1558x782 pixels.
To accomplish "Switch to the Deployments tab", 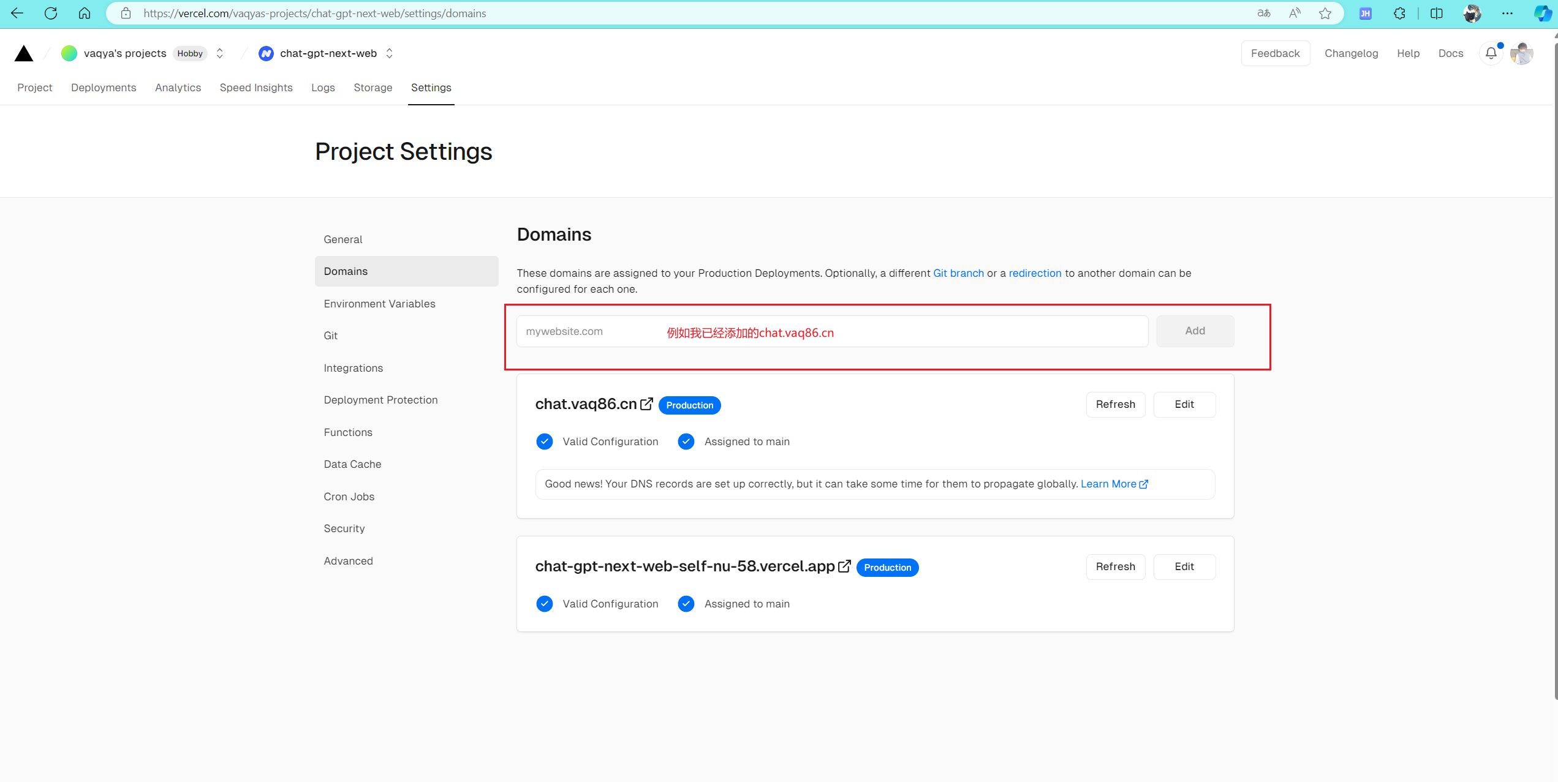I will (104, 88).
